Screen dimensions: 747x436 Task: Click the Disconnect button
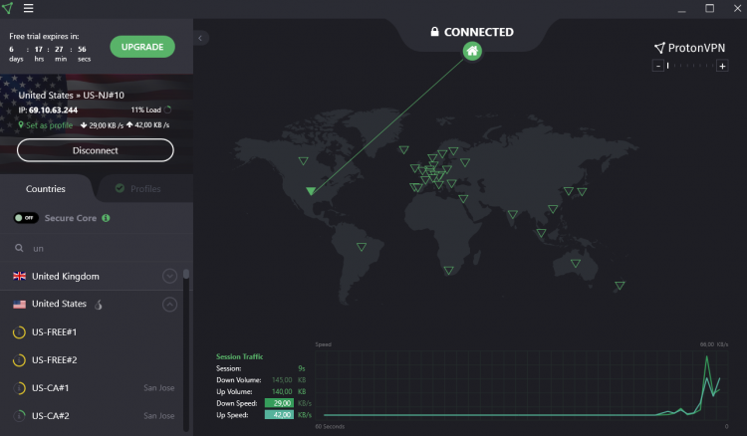tap(96, 150)
